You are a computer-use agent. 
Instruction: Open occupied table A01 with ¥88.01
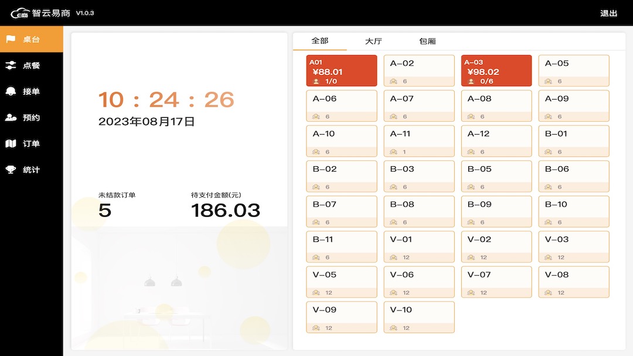341,71
